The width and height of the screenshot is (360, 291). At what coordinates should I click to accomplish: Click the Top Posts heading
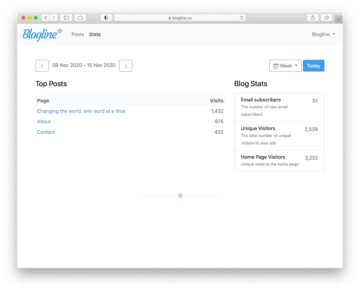51,84
